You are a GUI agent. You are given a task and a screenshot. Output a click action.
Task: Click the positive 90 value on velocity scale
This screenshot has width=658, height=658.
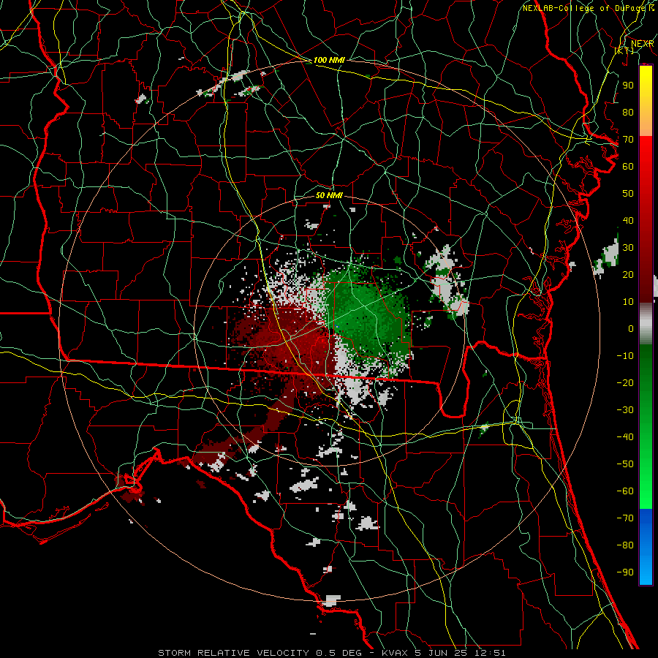(x=628, y=86)
